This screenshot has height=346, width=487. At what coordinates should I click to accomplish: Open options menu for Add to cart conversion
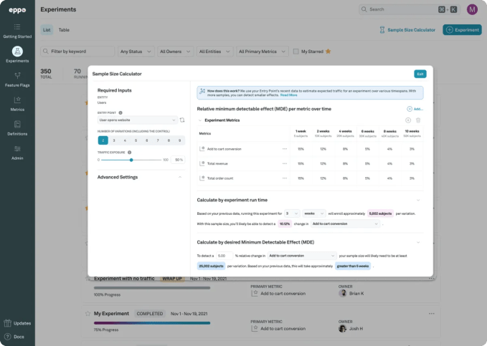coord(285,148)
